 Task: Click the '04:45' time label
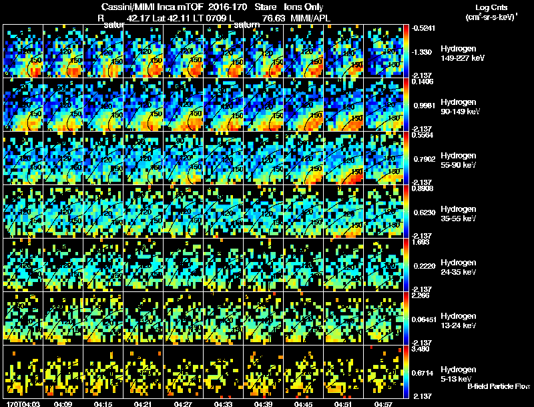coord(304,404)
